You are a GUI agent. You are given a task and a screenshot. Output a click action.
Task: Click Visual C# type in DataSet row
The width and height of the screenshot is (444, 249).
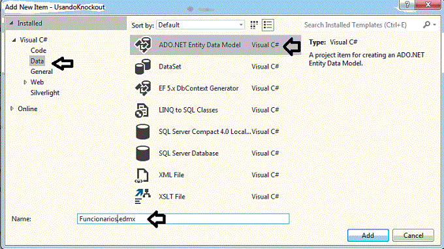click(x=265, y=67)
